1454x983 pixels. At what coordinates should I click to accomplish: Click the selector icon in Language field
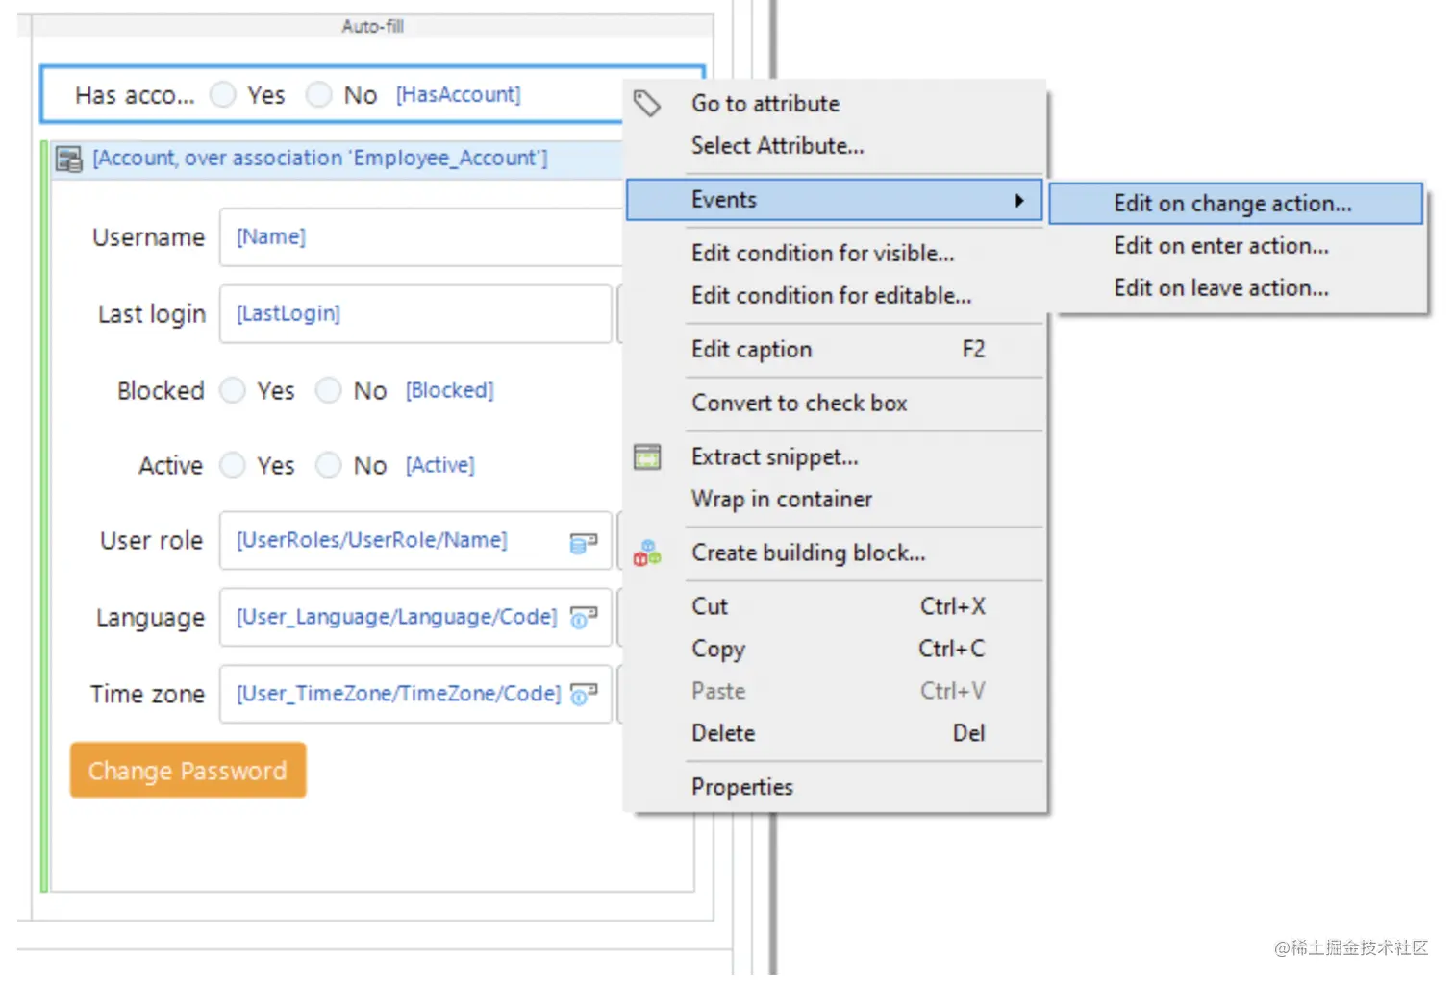pos(584,618)
